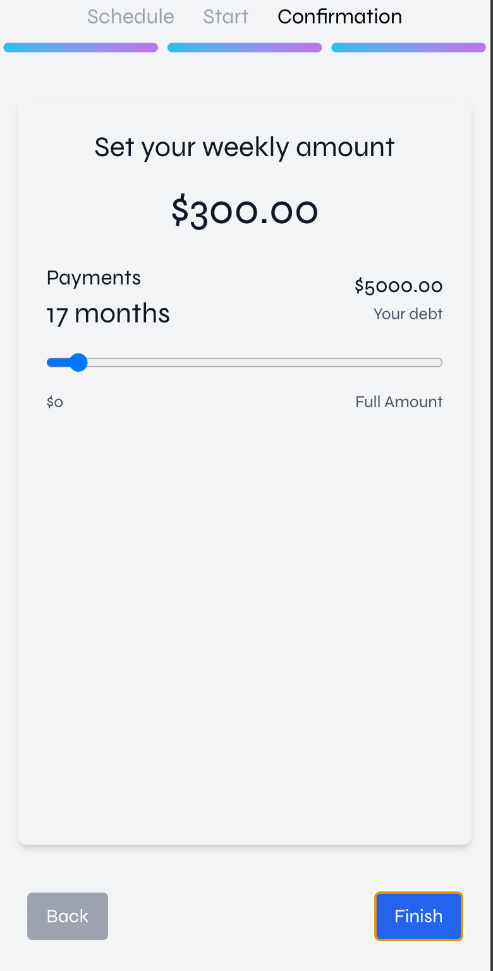493x971 pixels.
Task: Select the Payments label
Action: (x=93, y=278)
